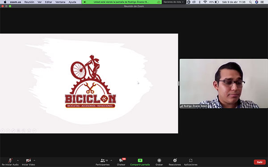Open the Apple menu
Image resolution: width=268 pixels, height=167 pixels.
5,2
